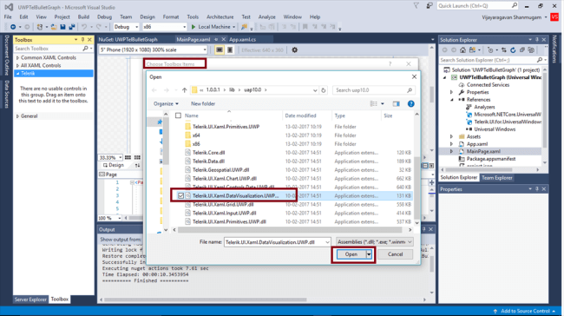Select Telerik.UI.Xaml.Grid.UWP.dll file
Image resolution: width=564 pixels, height=316 pixels.
coord(223,204)
